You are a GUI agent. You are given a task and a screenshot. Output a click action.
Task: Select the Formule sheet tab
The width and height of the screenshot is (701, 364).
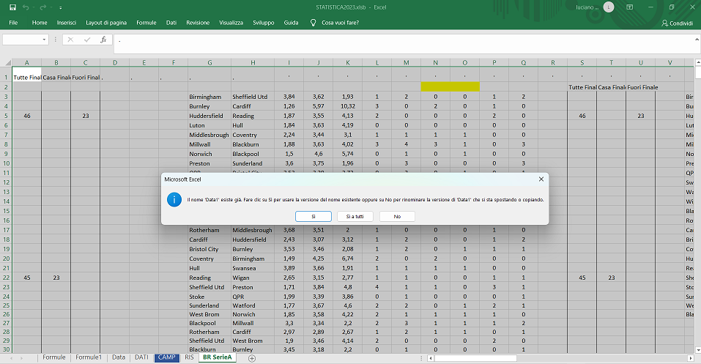(54, 357)
